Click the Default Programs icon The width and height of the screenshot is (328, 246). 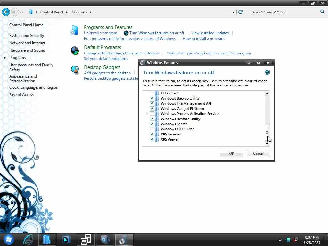coord(75,51)
